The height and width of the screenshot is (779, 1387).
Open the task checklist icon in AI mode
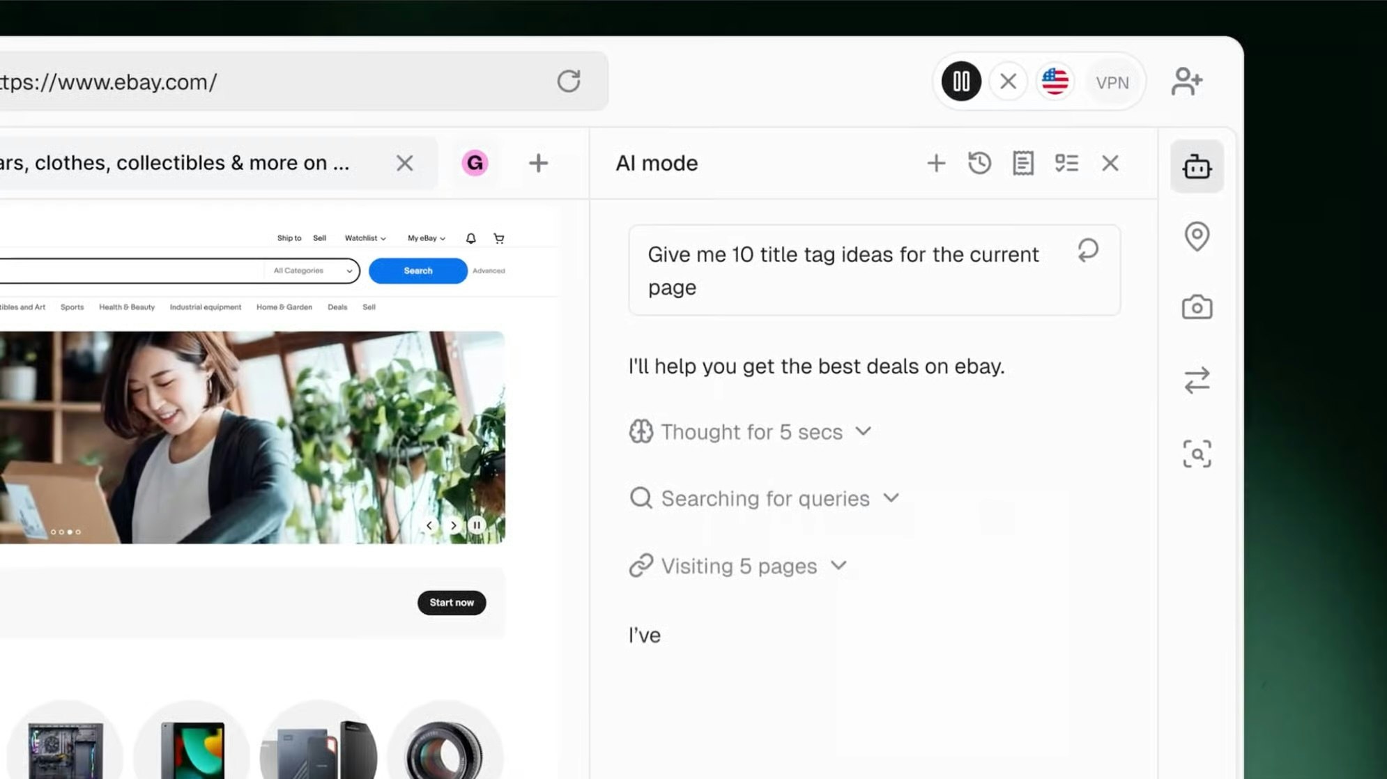(1066, 163)
